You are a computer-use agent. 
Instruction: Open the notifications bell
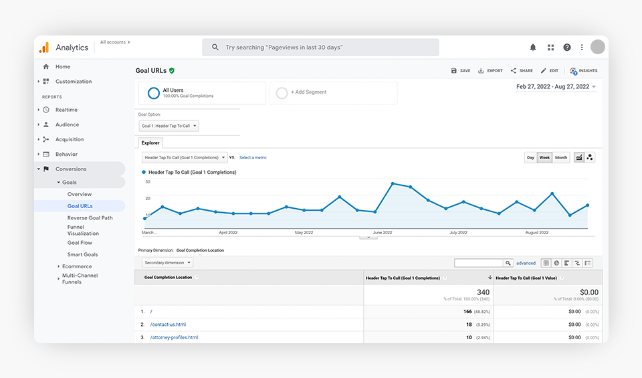533,48
